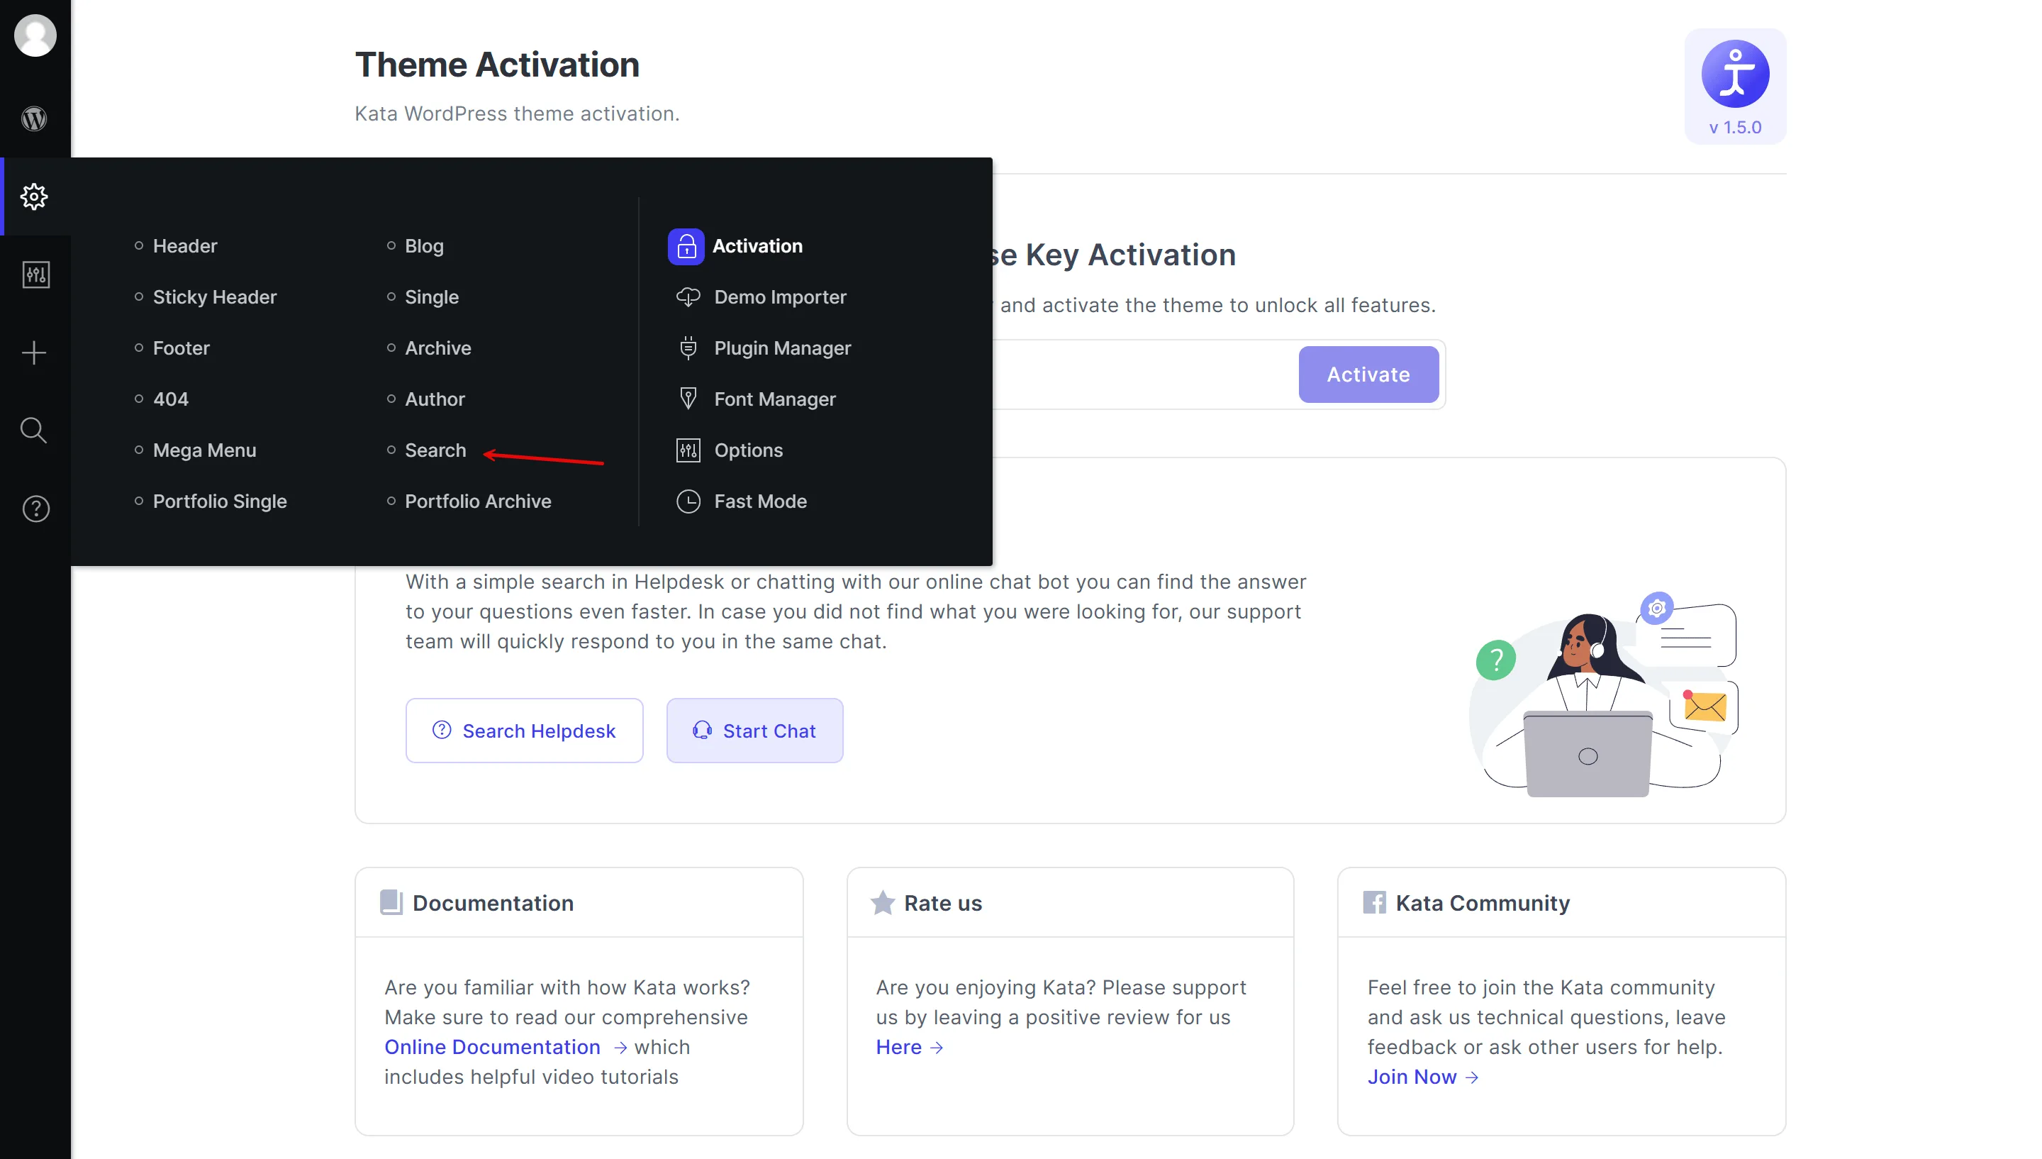Screen dimensions: 2042x1159
Task: Open the Facebook icon beside Kata Community
Action: click(x=1374, y=902)
